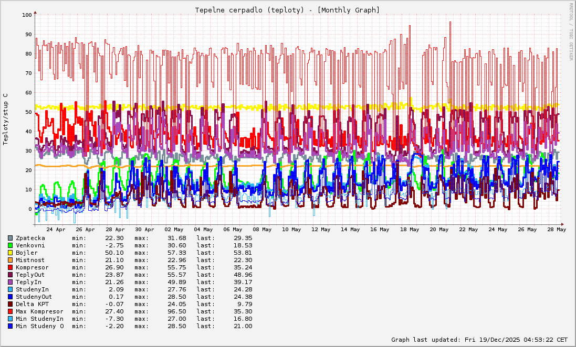The image size is (576, 347).
Task: Click the orange Mistnost legend swatch
Action: tap(10, 260)
